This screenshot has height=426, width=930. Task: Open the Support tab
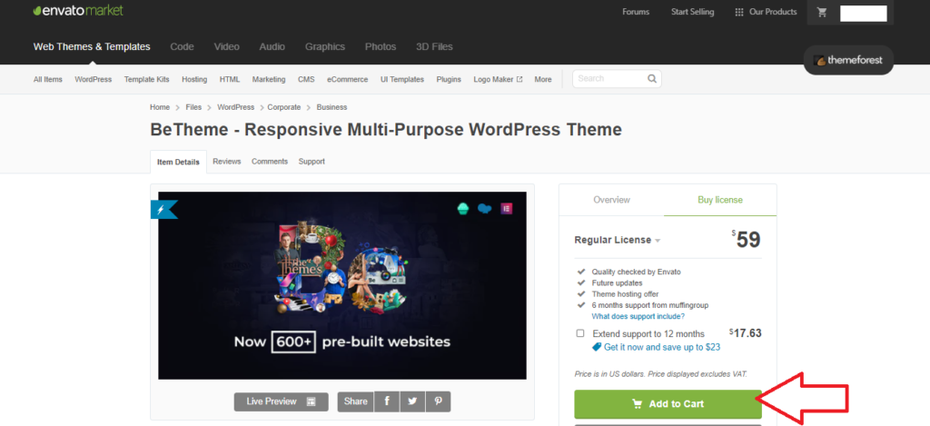point(312,162)
